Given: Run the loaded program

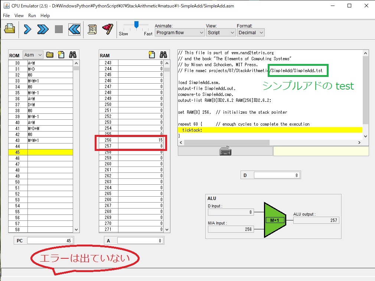Looking at the screenshot, I should pos(42,29).
